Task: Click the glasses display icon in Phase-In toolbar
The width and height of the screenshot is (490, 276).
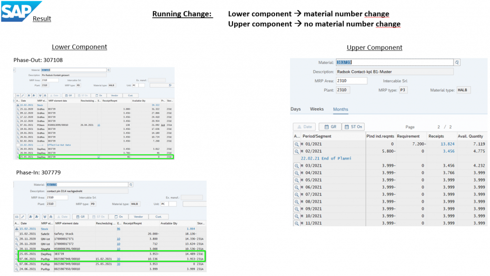Action: [17, 217]
